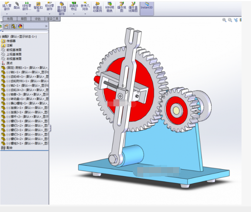This screenshot has height=212, width=251.
Task: Select the 螺钉3<1> component
Action: point(25,134)
